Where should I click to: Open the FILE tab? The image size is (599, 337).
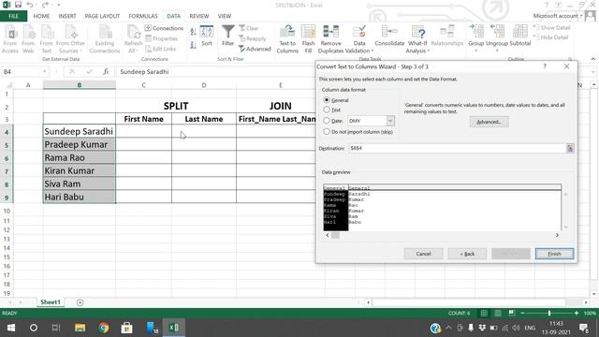13,16
